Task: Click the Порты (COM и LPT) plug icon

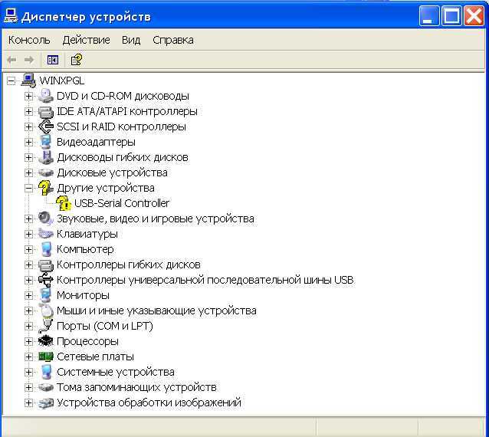Action: [x=46, y=326]
